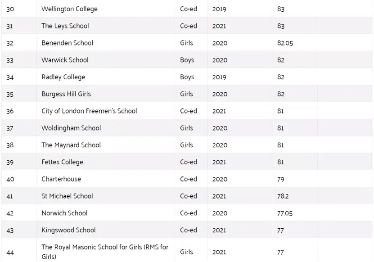Select Woldingham School name
Image resolution: width=374 pixels, height=262 pixels.
coord(71,128)
